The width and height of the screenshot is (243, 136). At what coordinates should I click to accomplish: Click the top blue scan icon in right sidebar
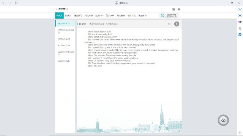pyautogui.click(x=240, y=9)
